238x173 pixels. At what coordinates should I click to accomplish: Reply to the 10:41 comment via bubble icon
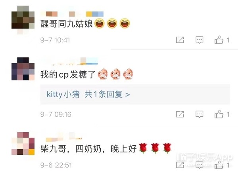click(x=199, y=40)
